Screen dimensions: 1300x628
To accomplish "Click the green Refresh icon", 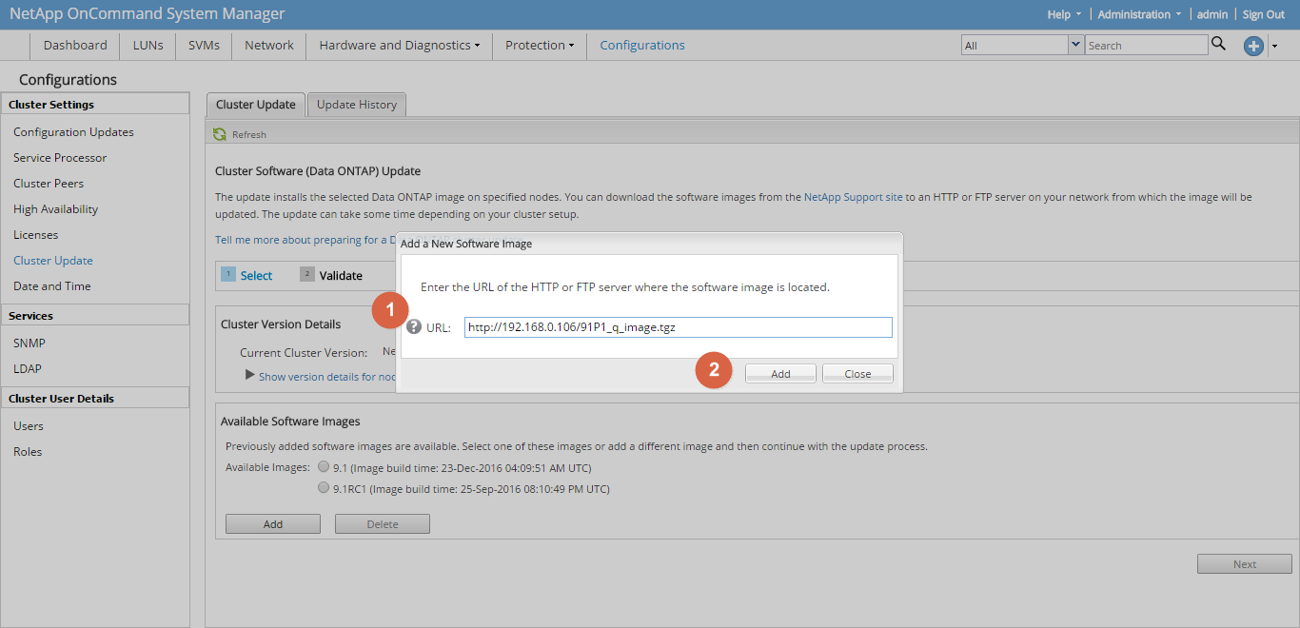I will 220,134.
